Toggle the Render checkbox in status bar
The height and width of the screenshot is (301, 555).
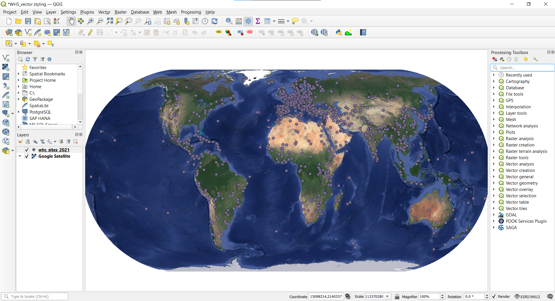pos(494,296)
